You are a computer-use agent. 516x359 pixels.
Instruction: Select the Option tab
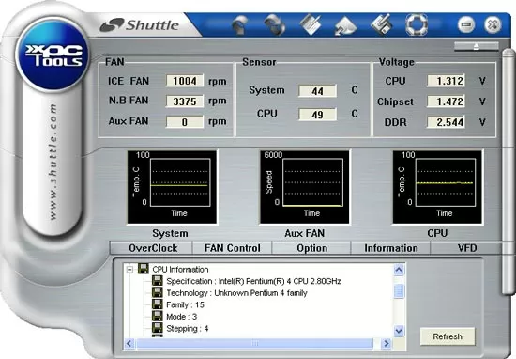(312, 248)
